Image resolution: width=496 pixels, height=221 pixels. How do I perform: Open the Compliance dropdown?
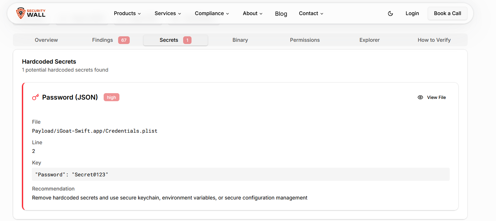tap(212, 13)
